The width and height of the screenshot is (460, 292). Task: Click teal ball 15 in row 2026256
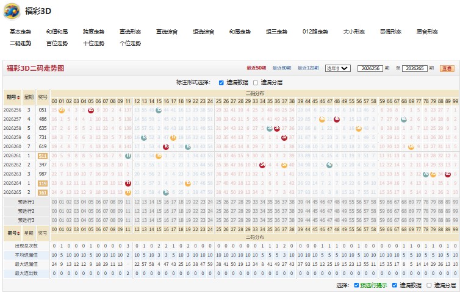pos(159,110)
